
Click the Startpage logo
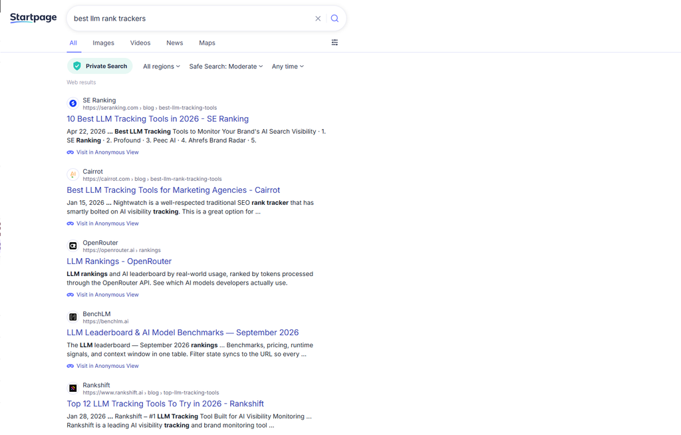pos(33,17)
